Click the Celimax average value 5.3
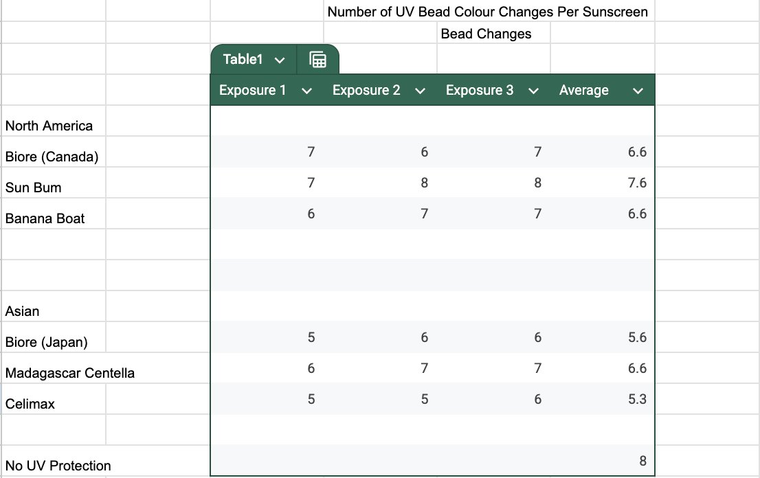760x478 pixels. [636, 399]
